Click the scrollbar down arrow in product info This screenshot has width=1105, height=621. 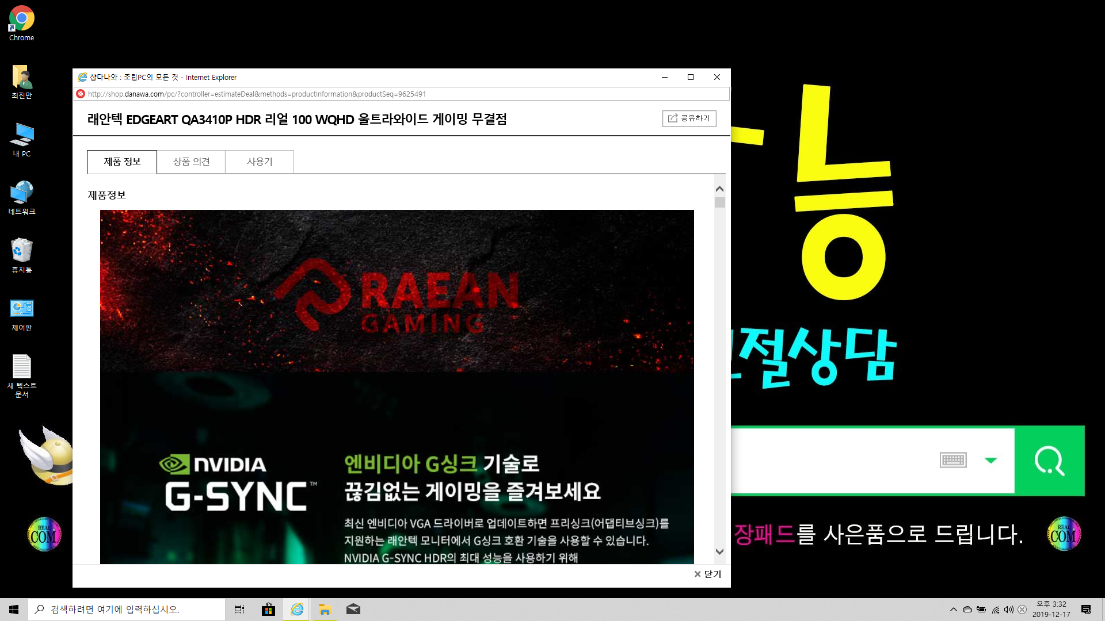coord(719,551)
